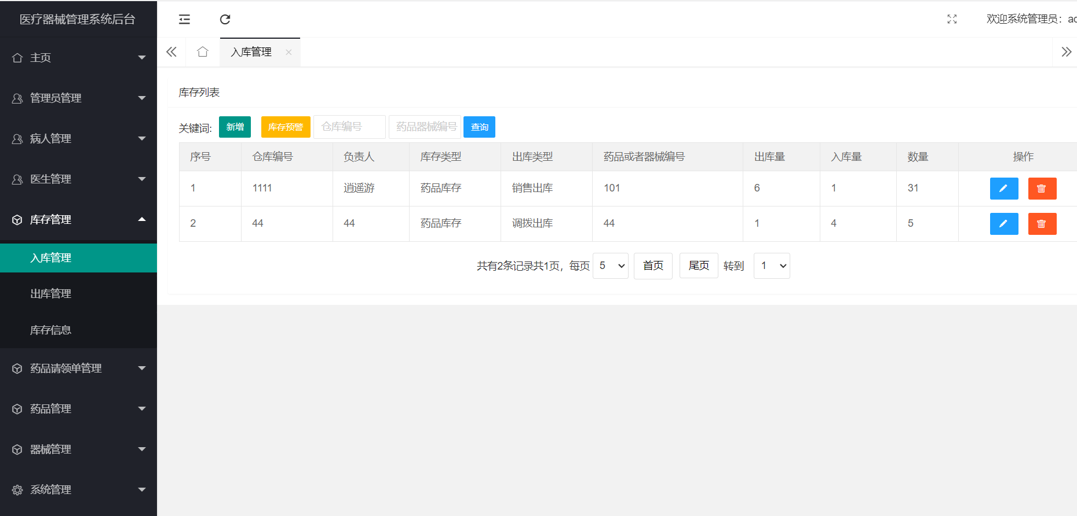Viewport: 1077px width, 516px height.
Task: Click the 管理员管理 user icon
Action: click(x=17, y=98)
